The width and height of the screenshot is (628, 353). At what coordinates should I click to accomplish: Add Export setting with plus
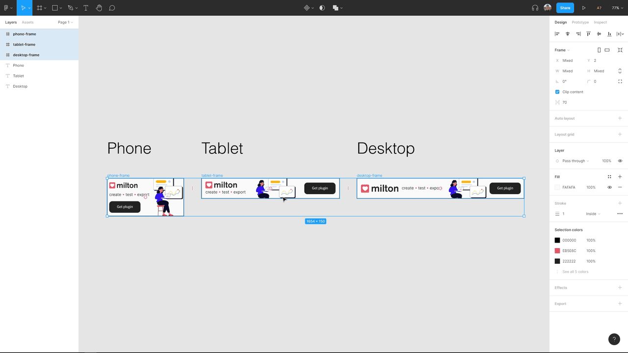(620, 303)
